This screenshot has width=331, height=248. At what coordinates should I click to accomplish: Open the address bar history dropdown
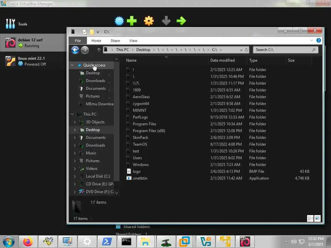241,50
